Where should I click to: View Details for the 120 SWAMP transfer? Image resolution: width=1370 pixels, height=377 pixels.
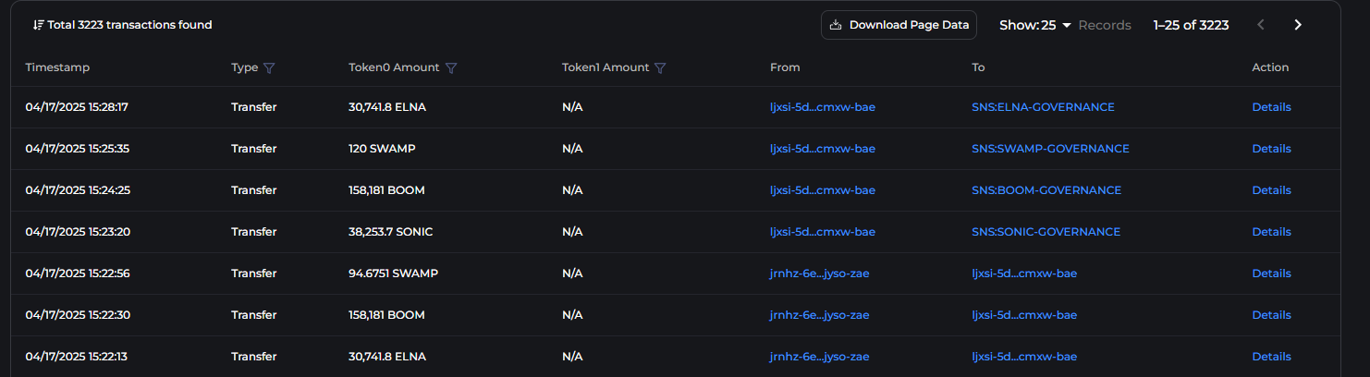pos(1271,149)
